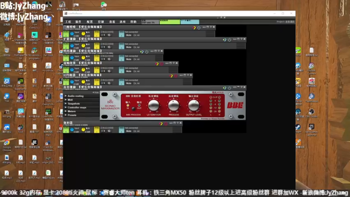
Task: Click the OUTPUT LEVEL knob on the BBE
Action: (x=193, y=105)
